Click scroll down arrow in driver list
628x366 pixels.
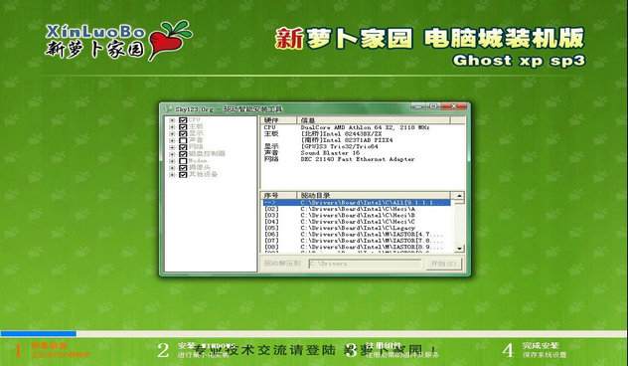coord(459,249)
